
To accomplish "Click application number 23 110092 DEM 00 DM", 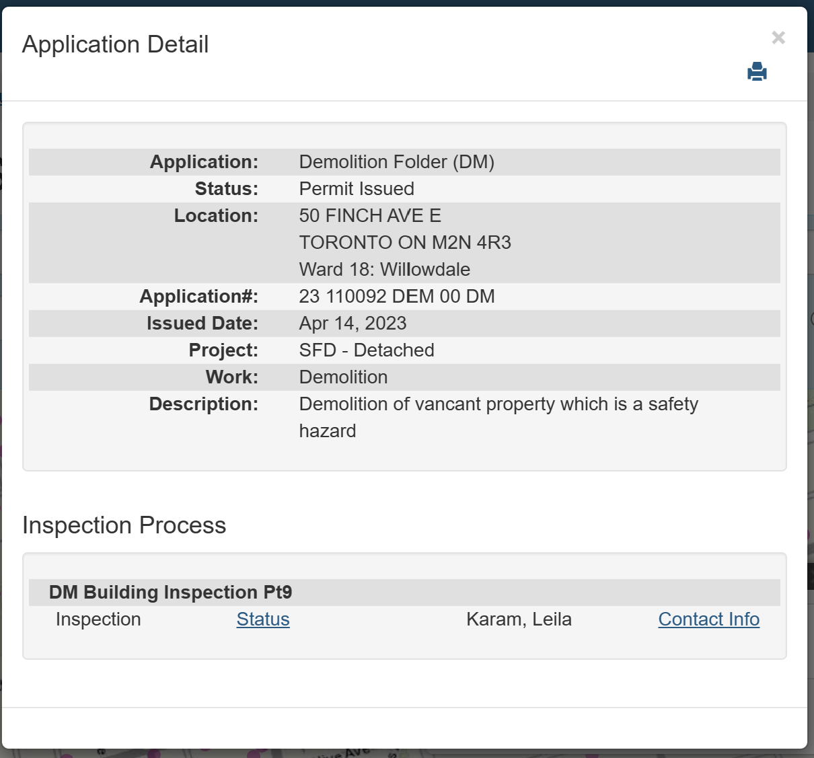I will point(397,297).
